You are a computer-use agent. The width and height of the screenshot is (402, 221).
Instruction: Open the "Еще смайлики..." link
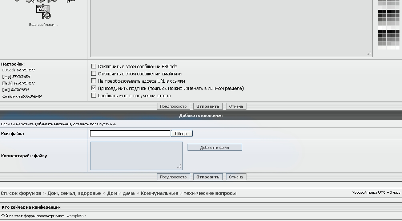coord(43,25)
